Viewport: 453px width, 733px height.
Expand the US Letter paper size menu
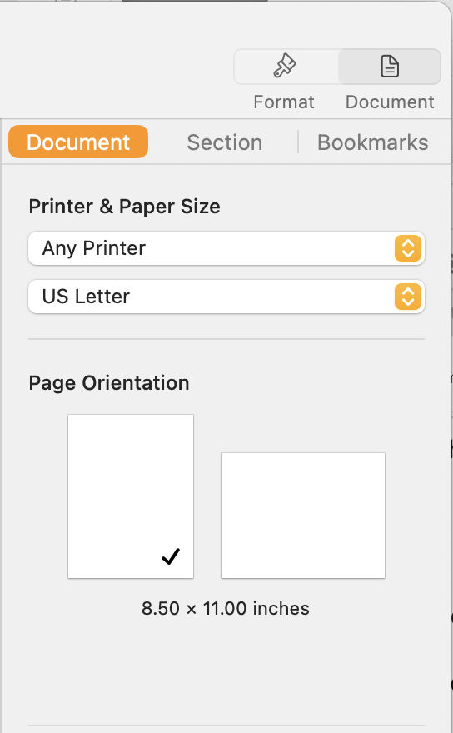point(226,297)
